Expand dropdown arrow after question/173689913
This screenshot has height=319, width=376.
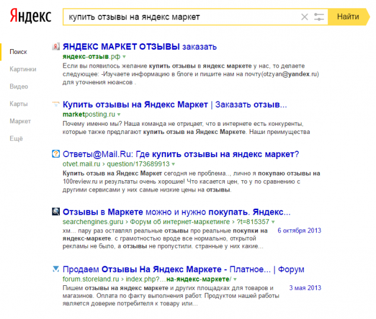click(173, 164)
